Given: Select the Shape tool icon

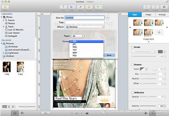Looking at the screenshot, I should [71, 7].
